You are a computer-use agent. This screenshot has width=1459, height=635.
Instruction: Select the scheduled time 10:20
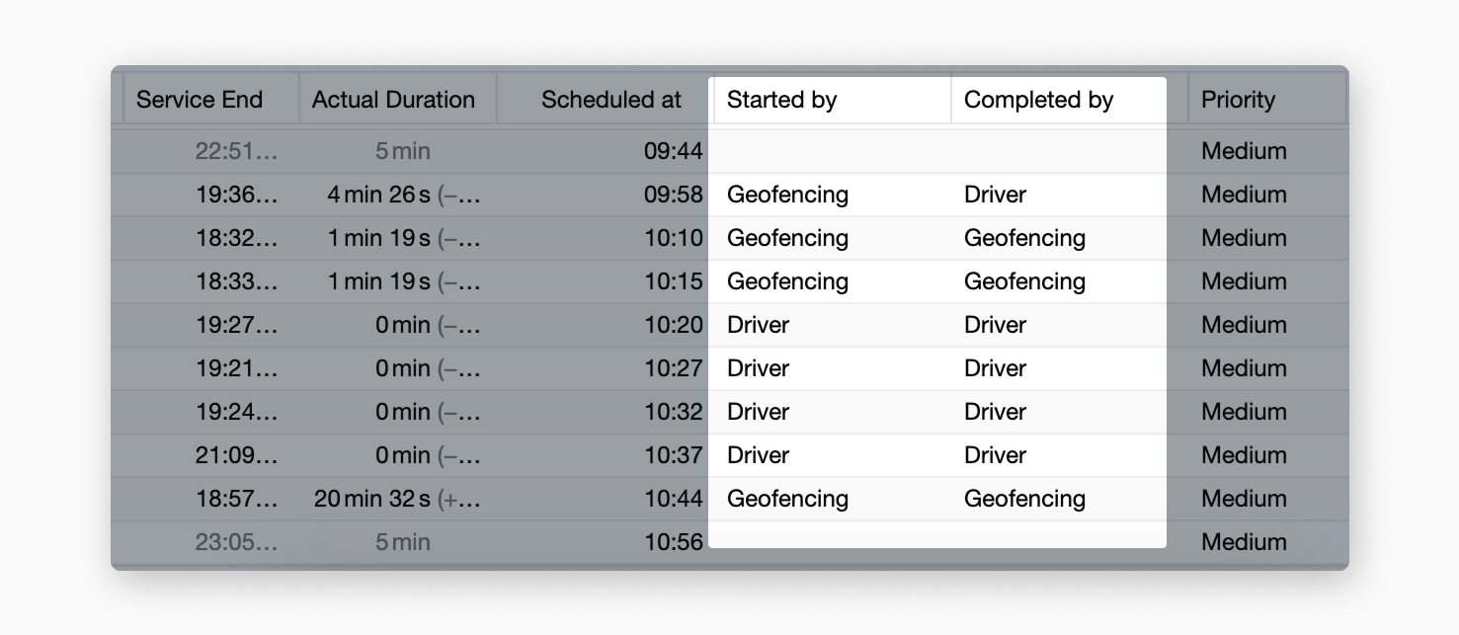coord(674,325)
